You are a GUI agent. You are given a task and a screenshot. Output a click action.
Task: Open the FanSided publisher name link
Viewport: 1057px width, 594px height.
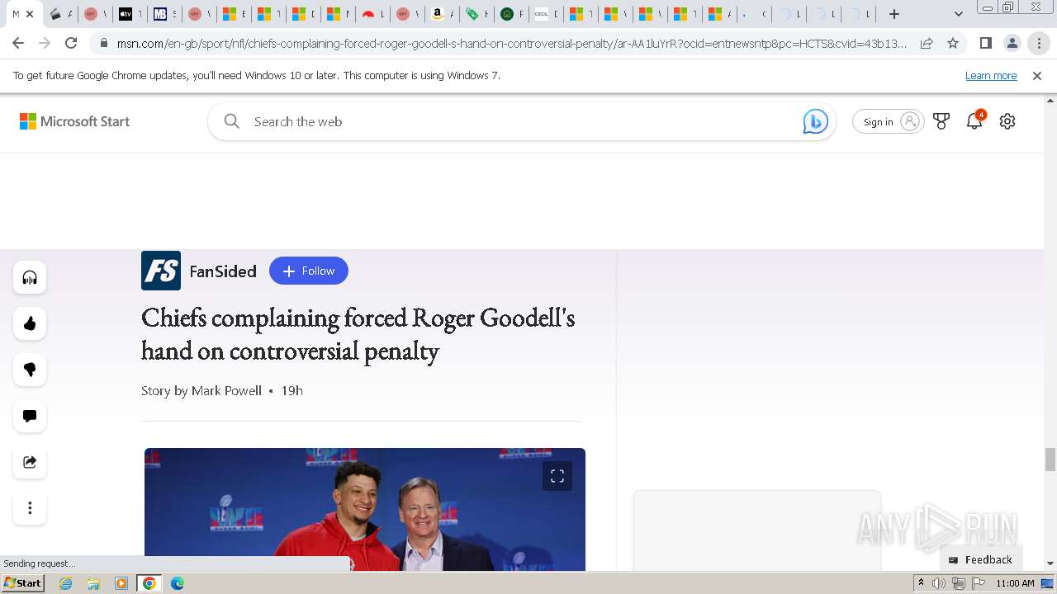(x=223, y=271)
